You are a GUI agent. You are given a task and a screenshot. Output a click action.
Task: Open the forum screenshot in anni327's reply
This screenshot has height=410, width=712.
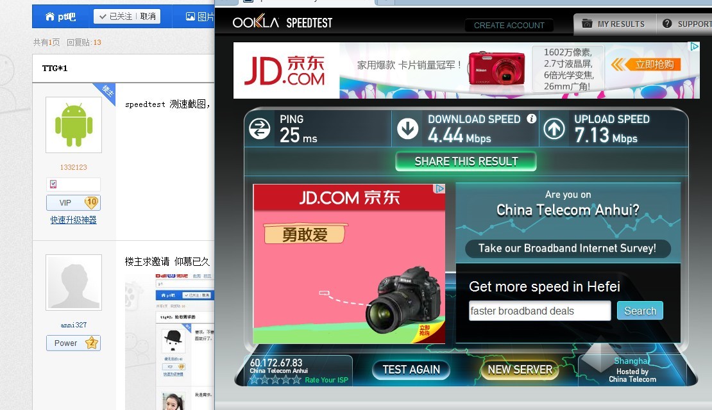170,340
